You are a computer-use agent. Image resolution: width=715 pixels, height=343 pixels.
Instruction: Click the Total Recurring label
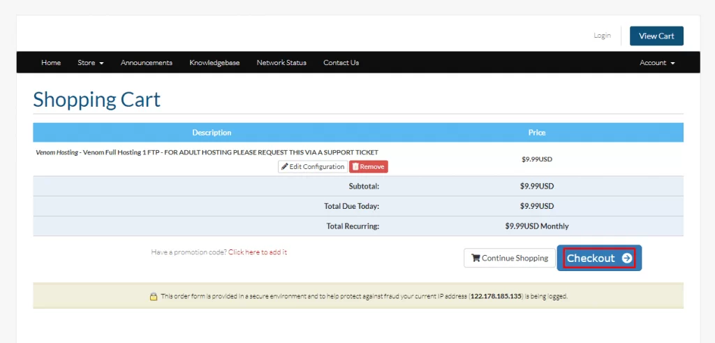[353, 226]
